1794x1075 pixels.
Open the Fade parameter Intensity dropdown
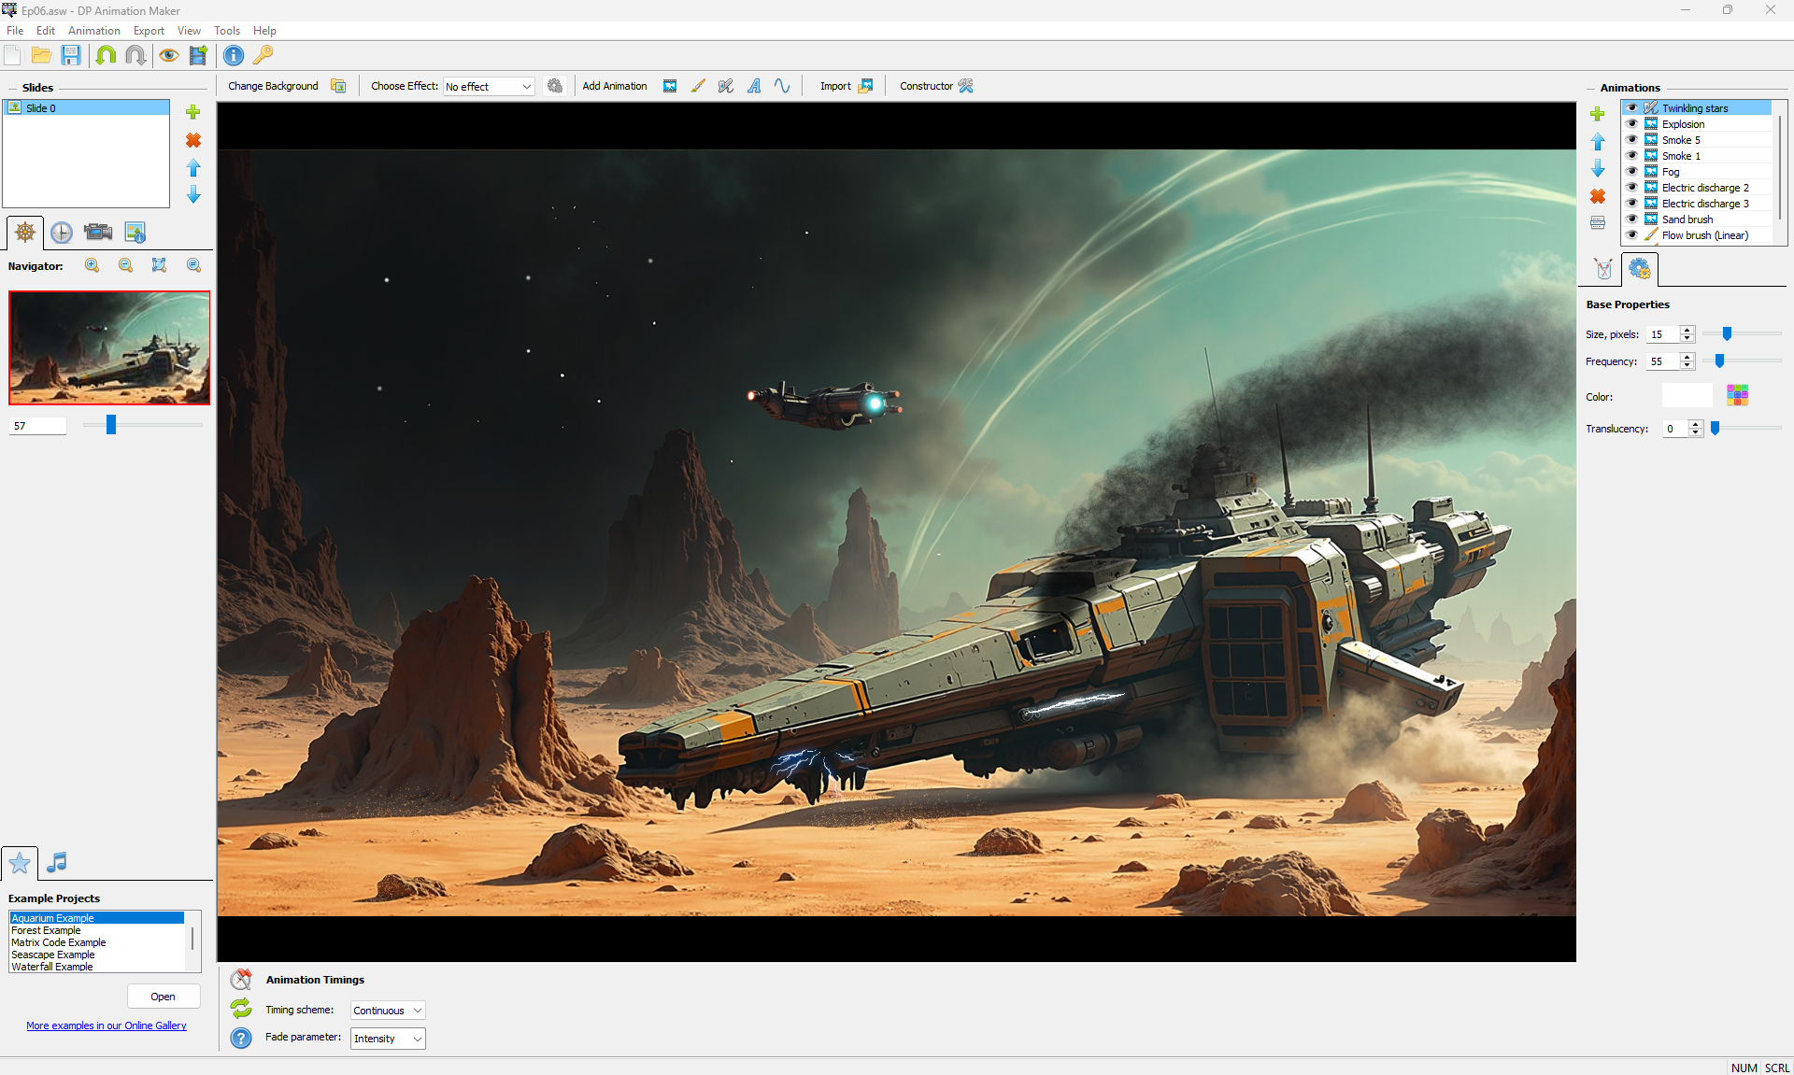tap(388, 1039)
